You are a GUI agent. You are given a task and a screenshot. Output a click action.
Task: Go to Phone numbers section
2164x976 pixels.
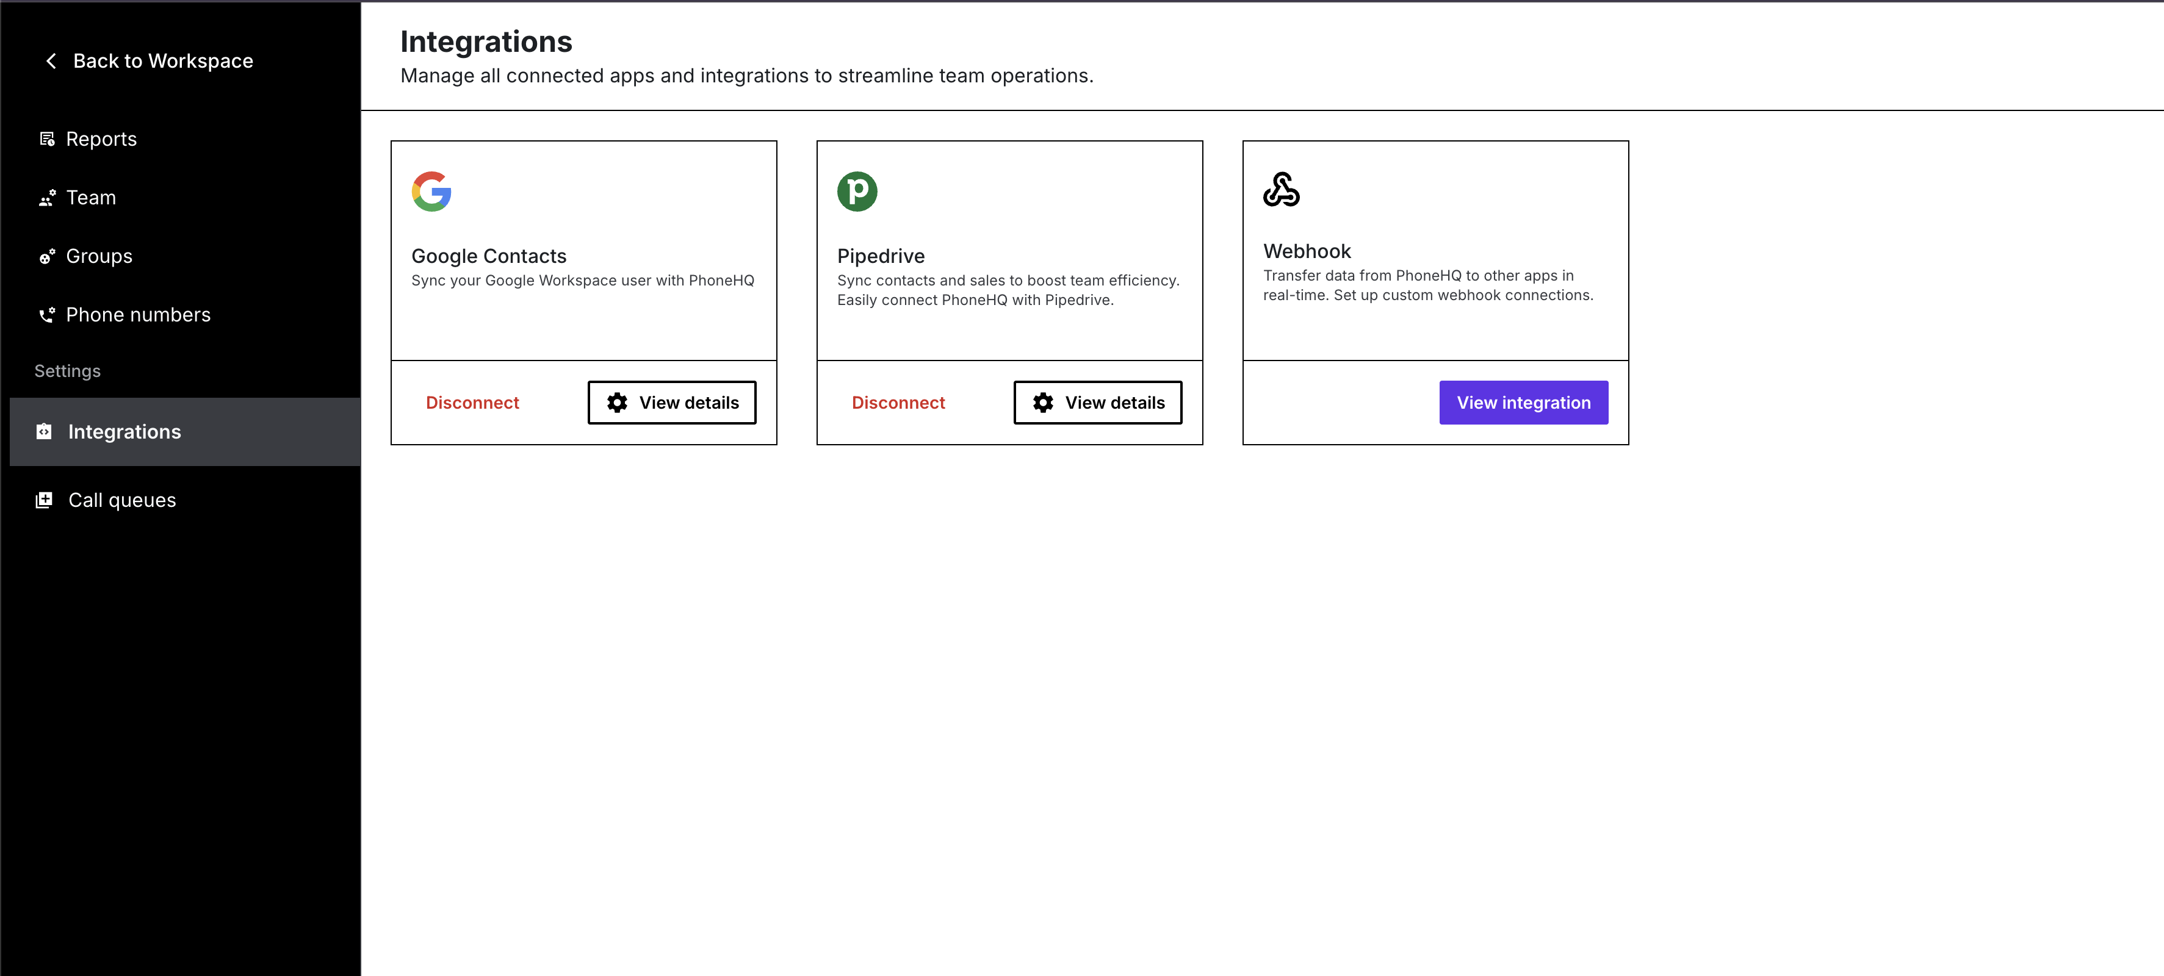tap(138, 315)
